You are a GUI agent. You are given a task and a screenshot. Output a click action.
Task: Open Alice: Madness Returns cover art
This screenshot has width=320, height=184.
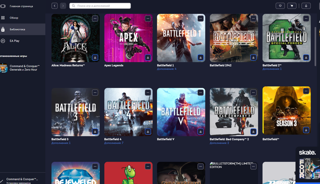(x=75, y=38)
